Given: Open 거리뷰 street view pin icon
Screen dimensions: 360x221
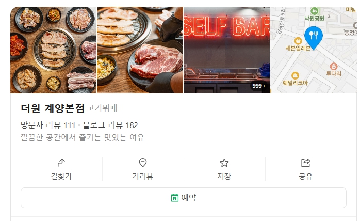Looking at the screenshot, I should tap(143, 163).
